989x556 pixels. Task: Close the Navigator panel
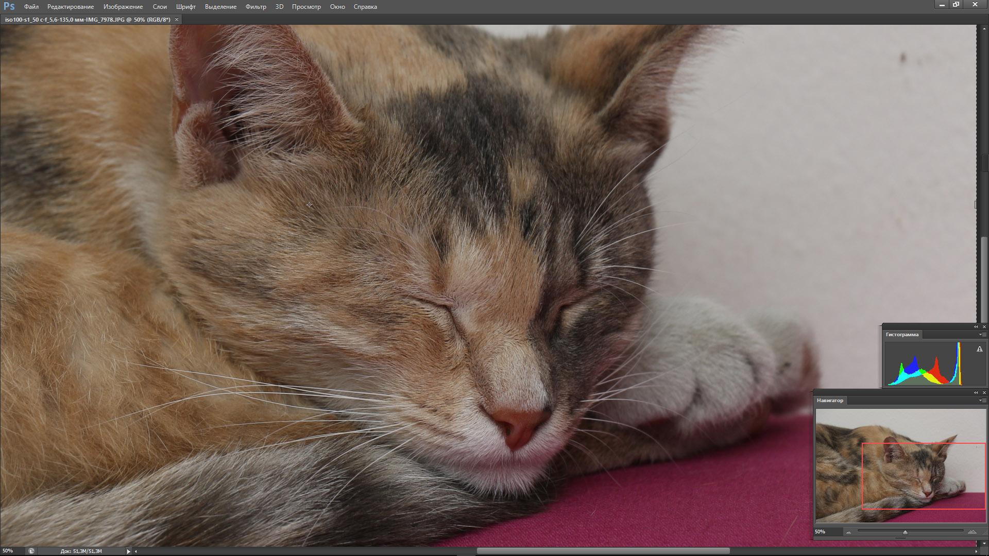click(x=984, y=393)
